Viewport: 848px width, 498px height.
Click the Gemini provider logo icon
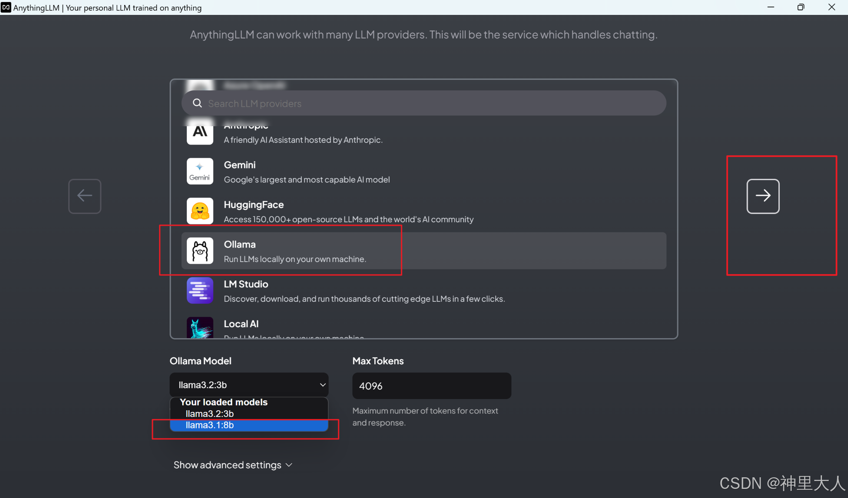pos(200,171)
